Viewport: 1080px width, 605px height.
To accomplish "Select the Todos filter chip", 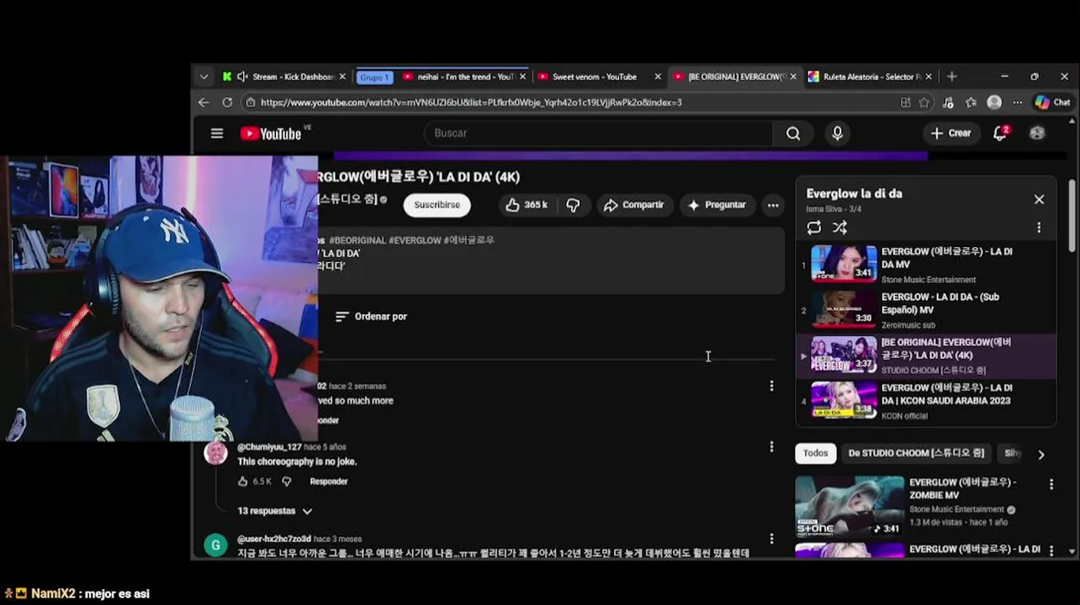I will pyautogui.click(x=815, y=454).
